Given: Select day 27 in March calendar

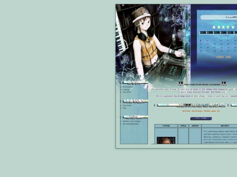Looking at the screenshot, I should (x=208, y=51).
